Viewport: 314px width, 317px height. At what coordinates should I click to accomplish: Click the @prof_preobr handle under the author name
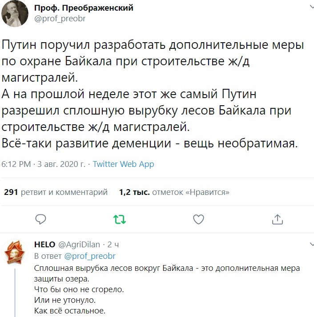tap(60, 19)
